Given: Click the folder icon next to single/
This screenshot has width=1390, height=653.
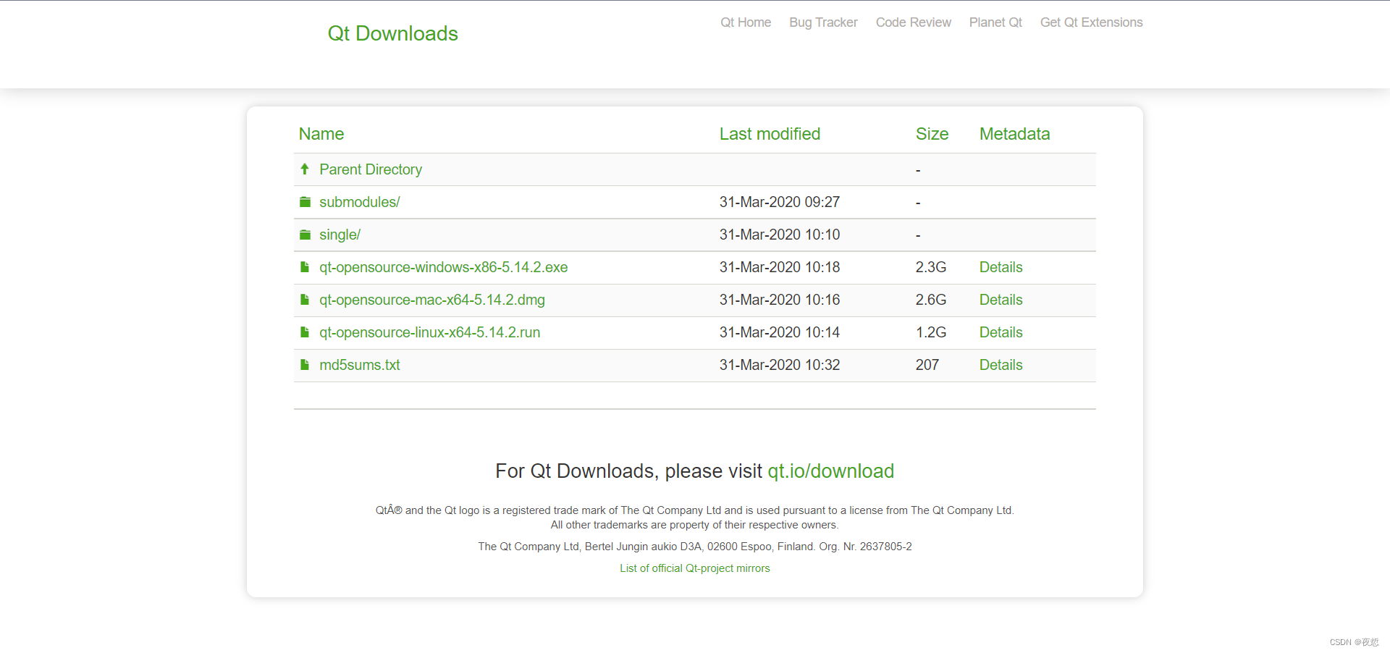Looking at the screenshot, I should 305,235.
